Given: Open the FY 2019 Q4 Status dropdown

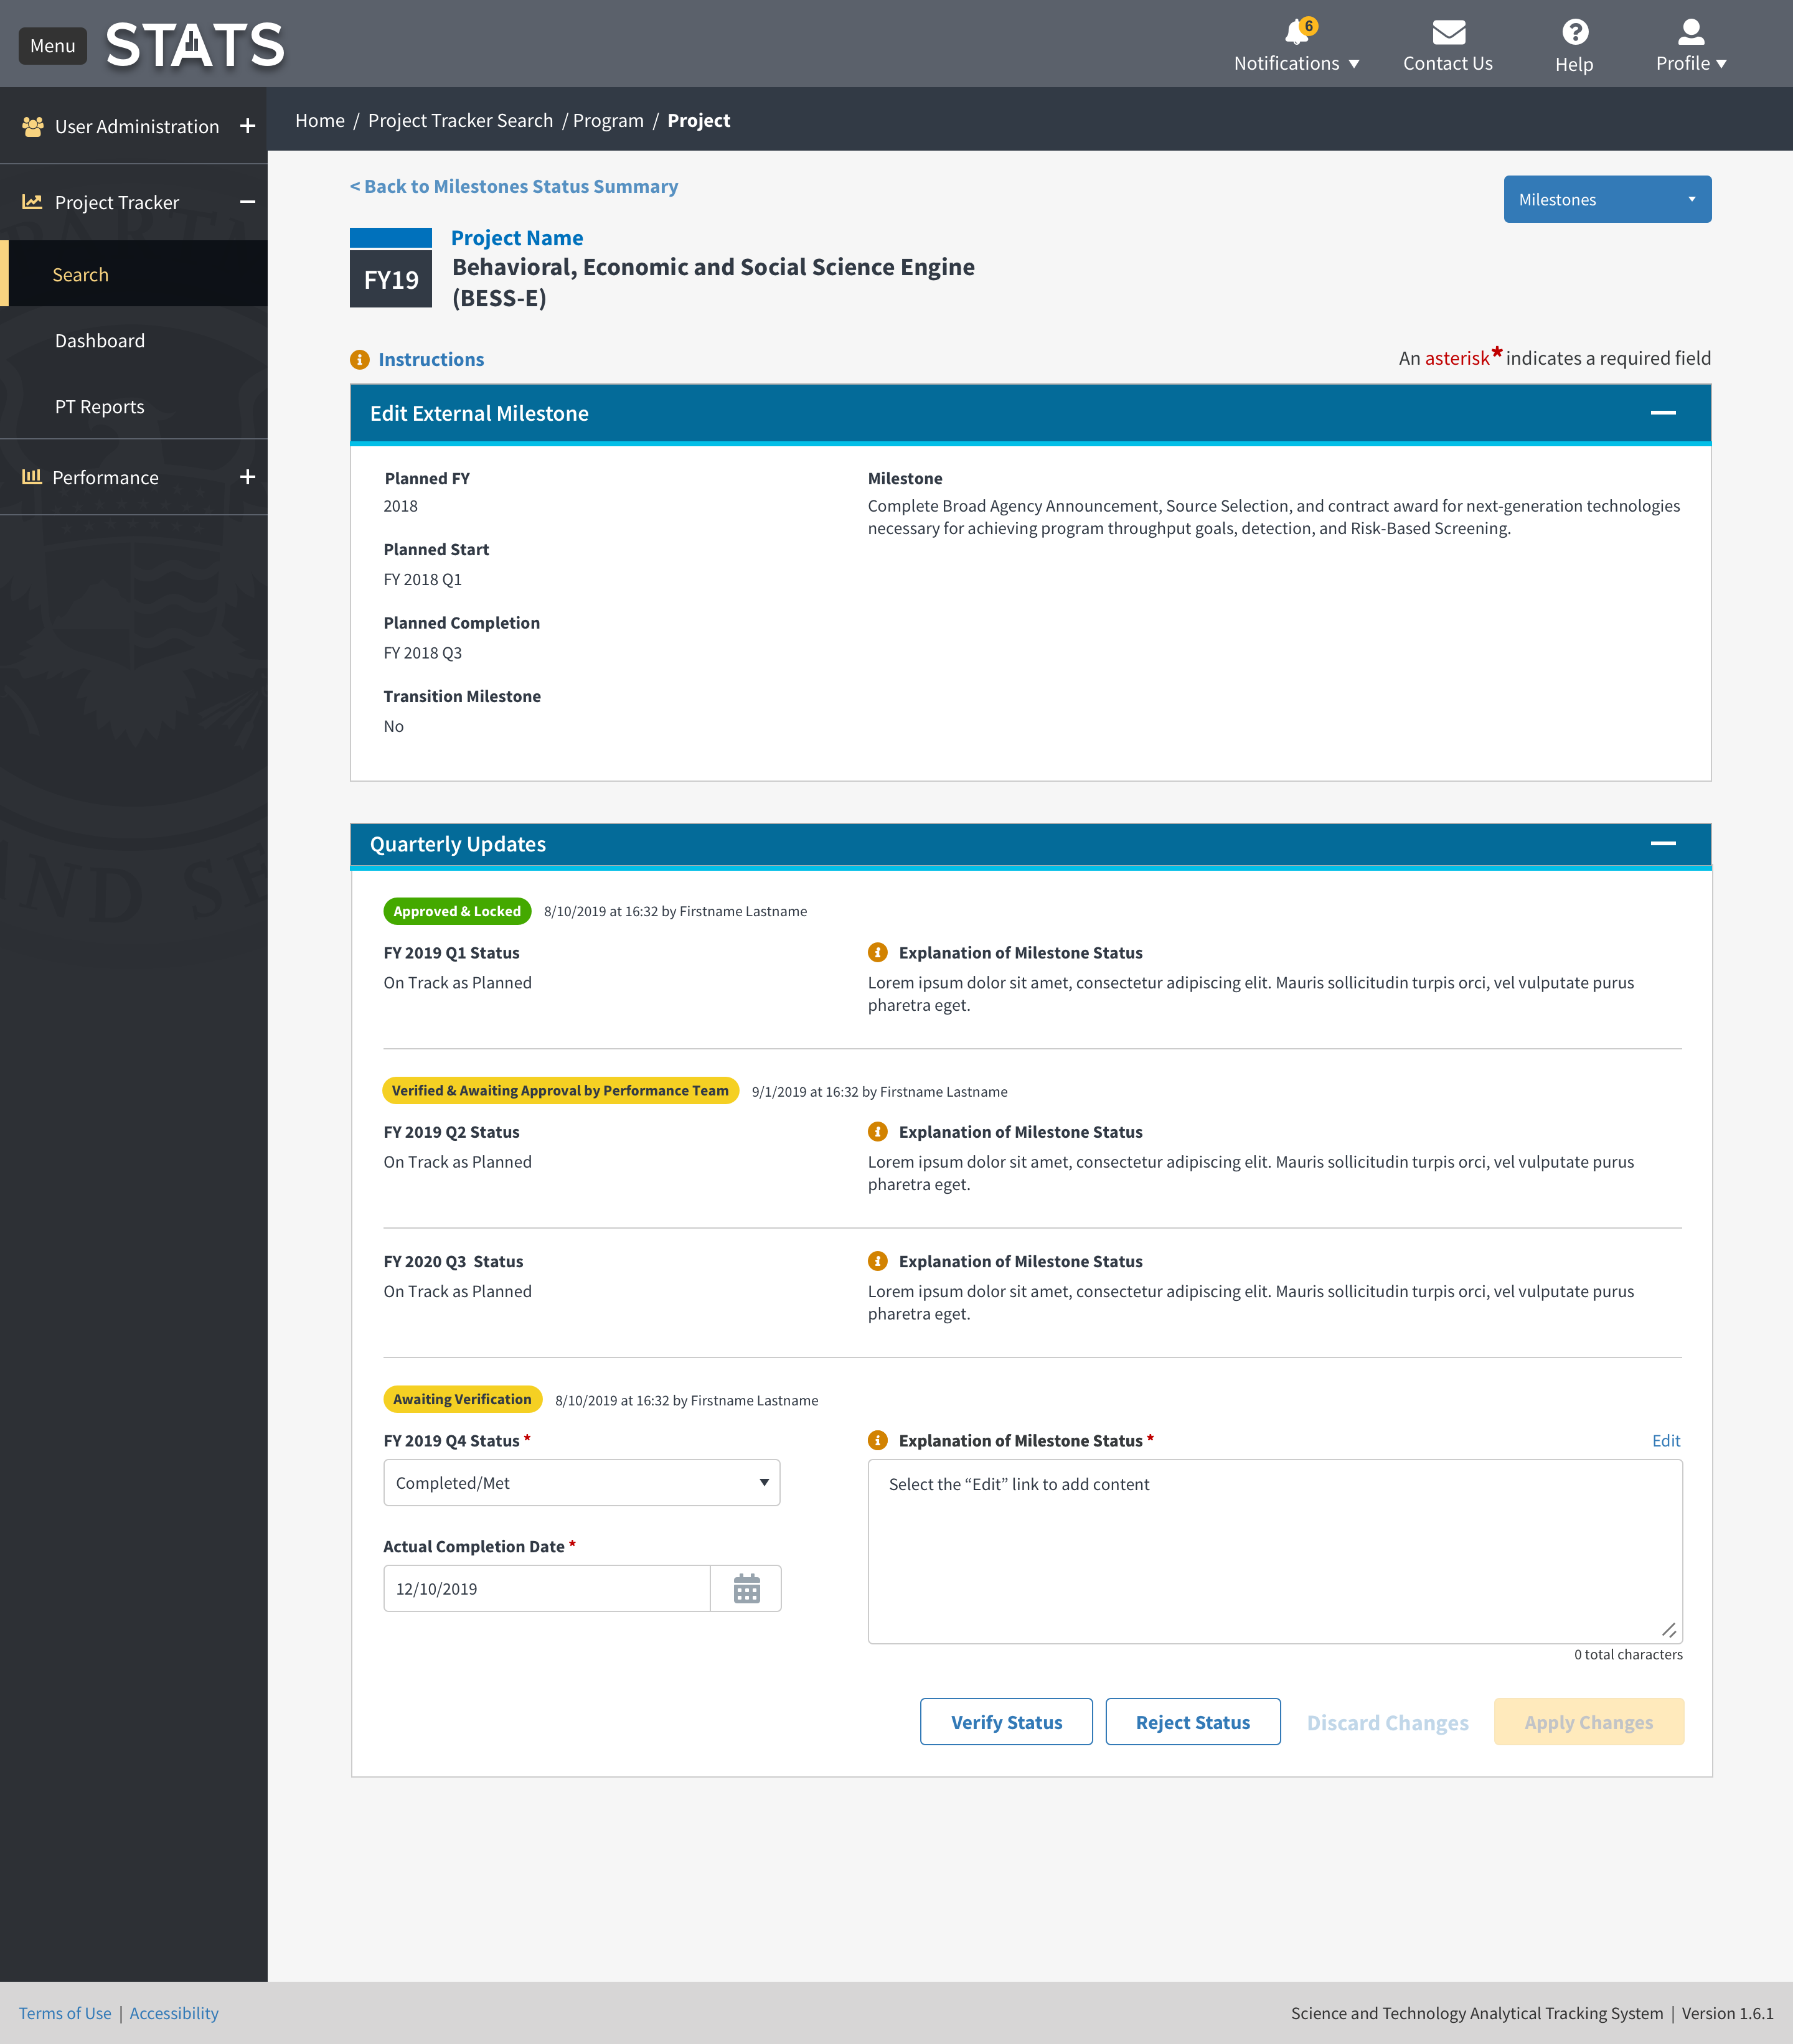Looking at the screenshot, I should tap(581, 1482).
